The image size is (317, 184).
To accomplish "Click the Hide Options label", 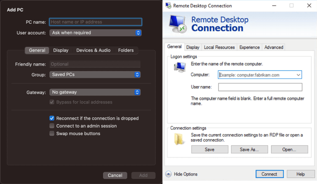I will tap(186, 174).
